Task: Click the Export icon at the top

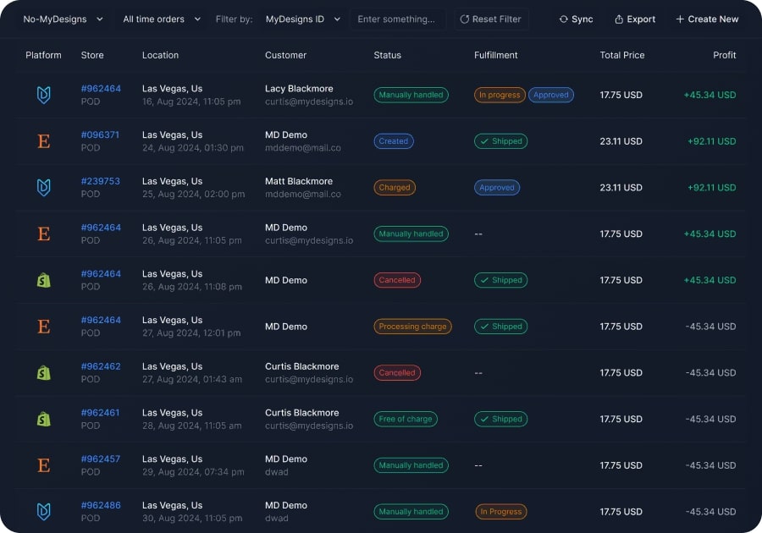Action: (619, 19)
